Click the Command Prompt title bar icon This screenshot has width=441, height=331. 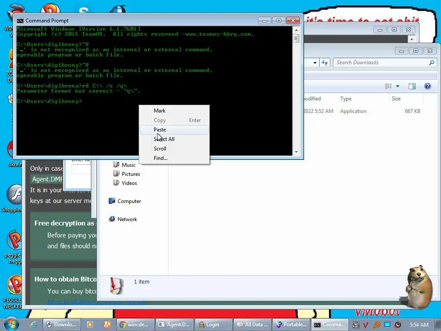(20, 21)
